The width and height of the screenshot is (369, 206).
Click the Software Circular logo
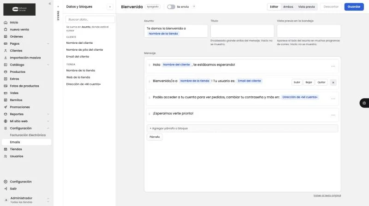[19, 9]
